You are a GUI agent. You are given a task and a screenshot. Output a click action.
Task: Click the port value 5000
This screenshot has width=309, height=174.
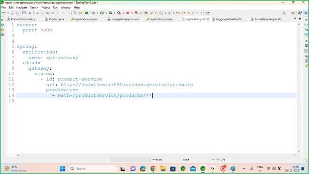tap(46, 30)
